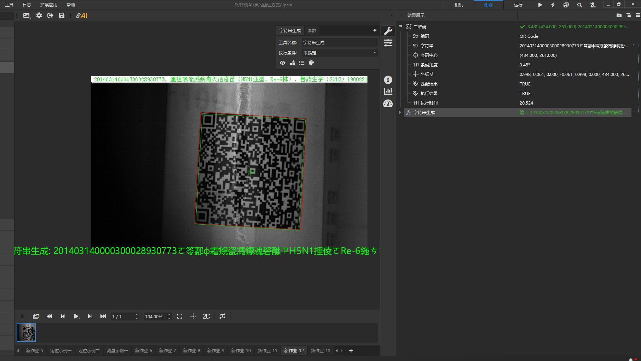Open the bar chart statistics panel
The image size is (641, 361).
pyautogui.click(x=388, y=91)
